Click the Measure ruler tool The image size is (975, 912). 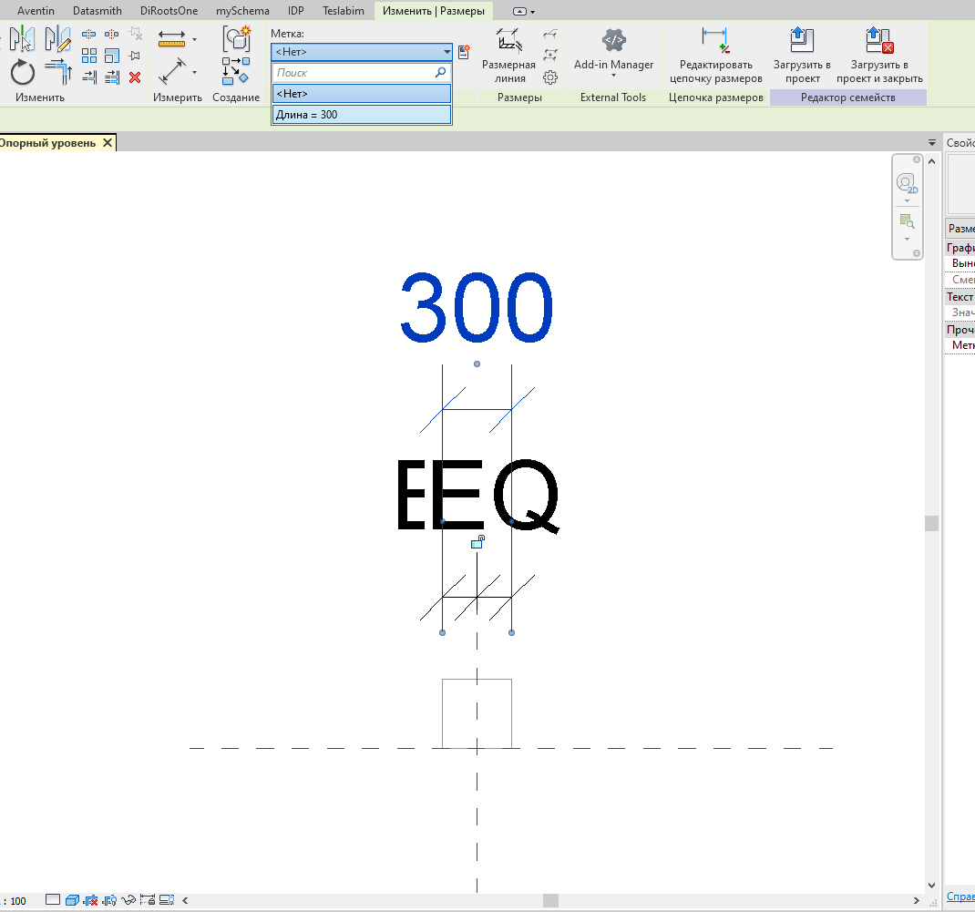(x=171, y=38)
